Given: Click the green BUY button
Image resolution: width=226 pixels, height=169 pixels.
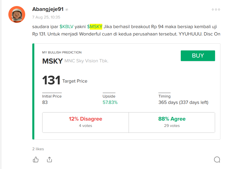Looking at the screenshot, I should click(x=198, y=55).
